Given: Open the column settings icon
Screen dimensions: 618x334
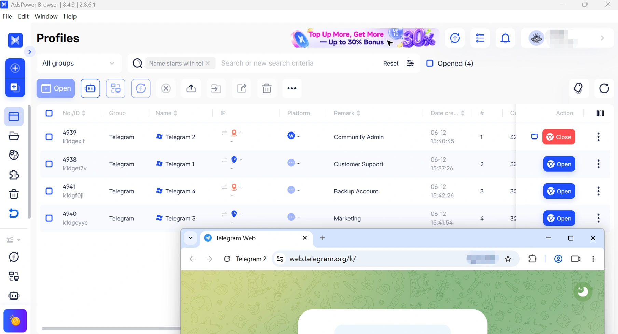Looking at the screenshot, I should 600,113.
